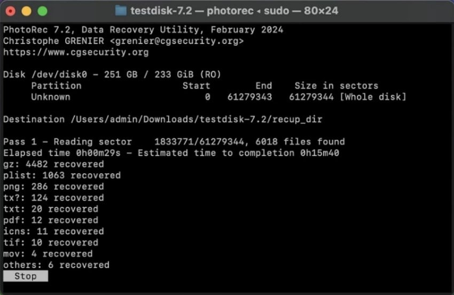Click the [Whole disk] label
Image resolution: width=454 pixels, height=295 pixels.
(373, 97)
